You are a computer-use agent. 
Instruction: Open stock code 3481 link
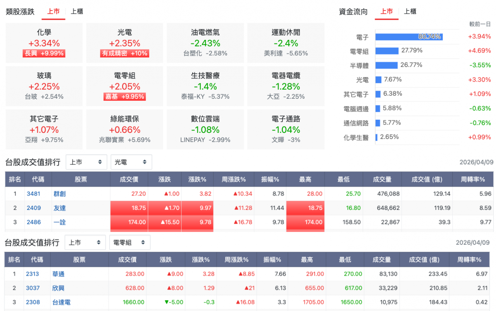pyautogui.click(x=33, y=194)
